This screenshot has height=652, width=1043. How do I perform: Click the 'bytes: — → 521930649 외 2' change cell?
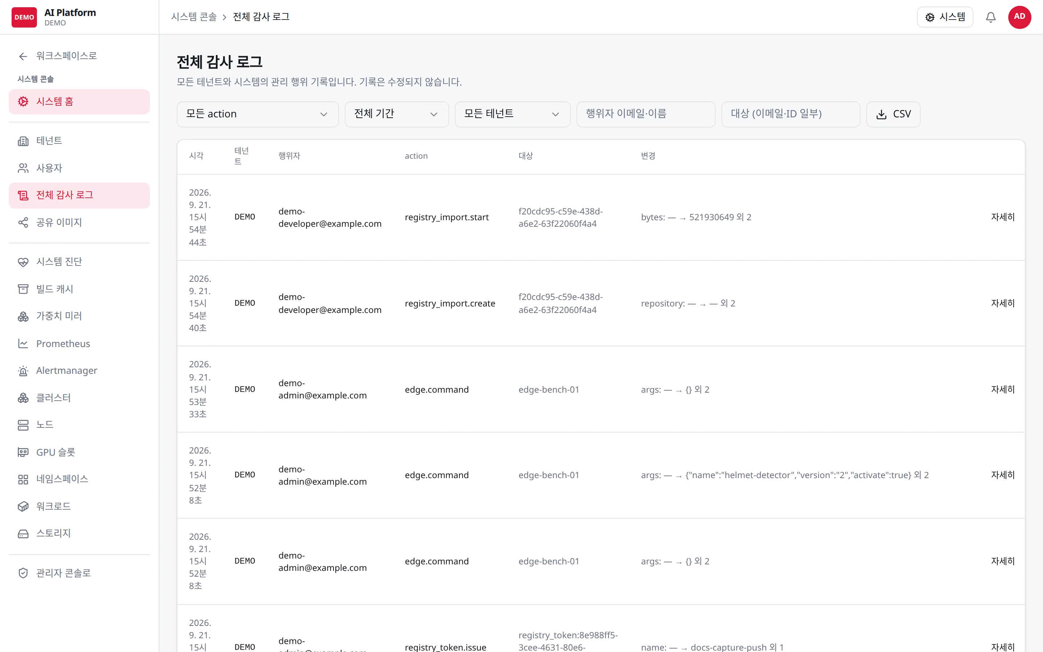696,217
